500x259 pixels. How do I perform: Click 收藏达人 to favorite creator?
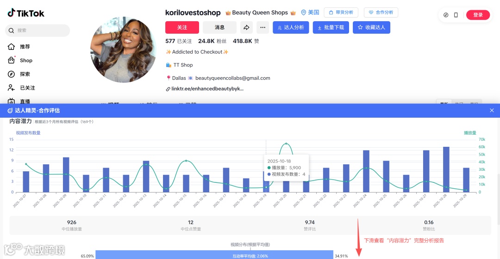pyautogui.click(x=371, y=27)
